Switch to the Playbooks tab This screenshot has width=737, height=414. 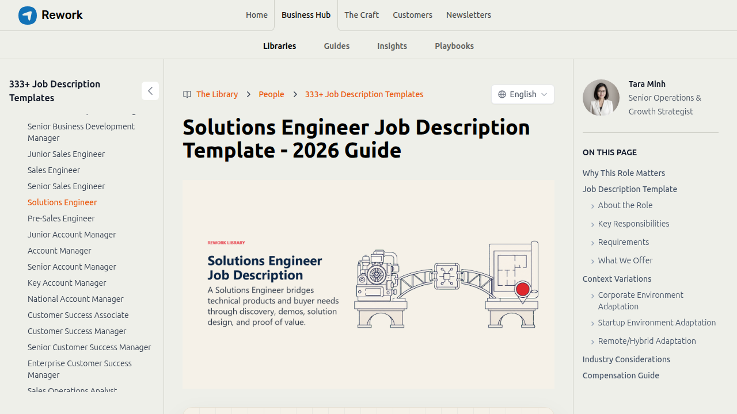pyautogui.click(x=454, y=46)
